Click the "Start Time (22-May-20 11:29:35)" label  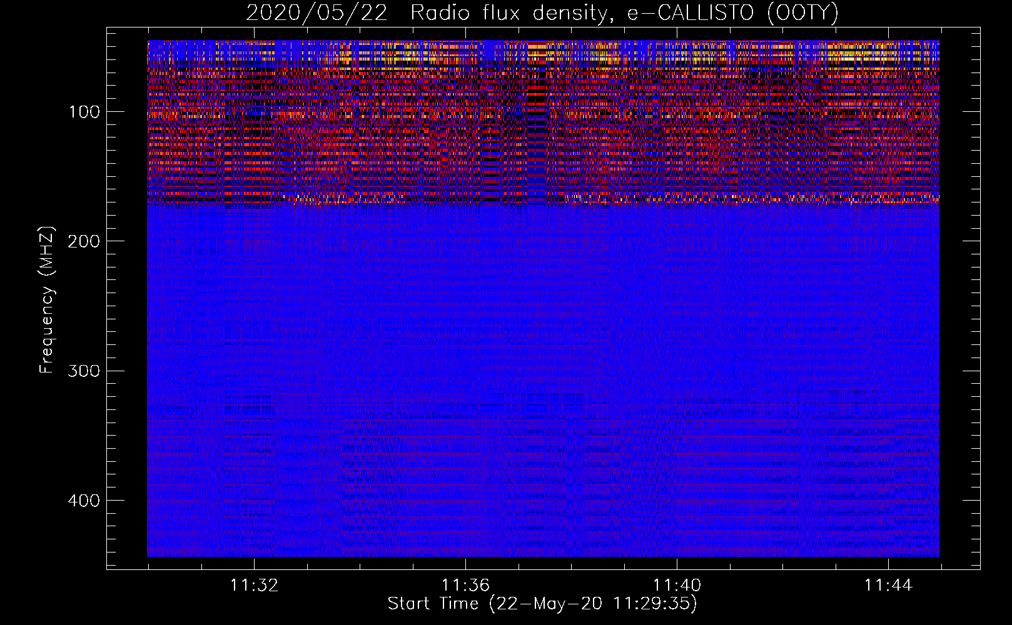pyautogui.click(x=542, y=604)
